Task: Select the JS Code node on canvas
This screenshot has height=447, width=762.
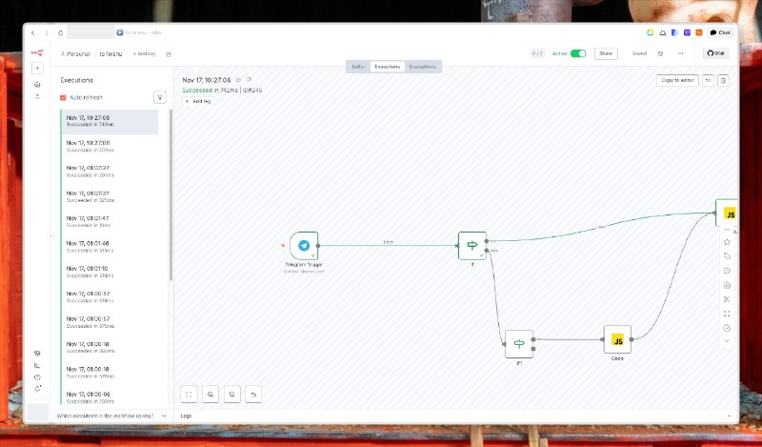Action: point(617,340)
